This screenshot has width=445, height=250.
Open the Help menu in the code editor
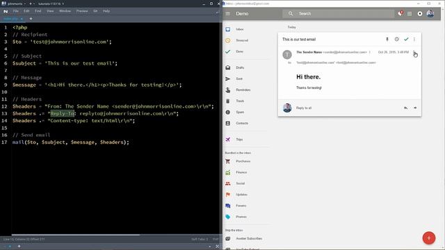[x=106, y=11]
